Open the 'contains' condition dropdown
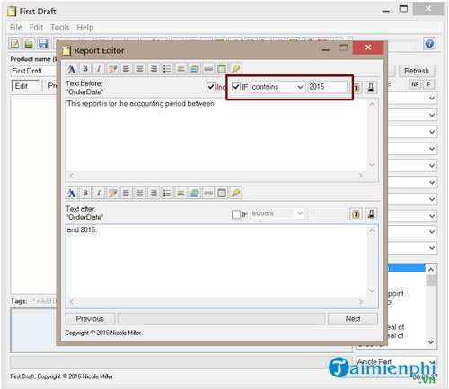 point(277,87)
